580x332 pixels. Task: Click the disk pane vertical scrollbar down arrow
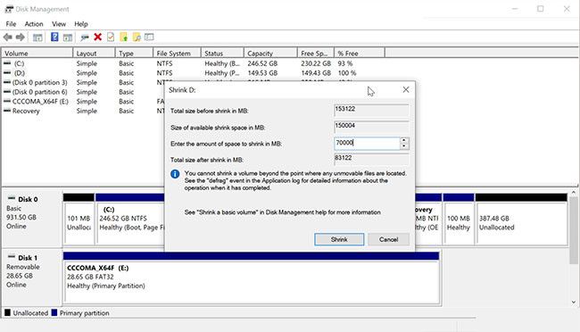(574, 302)
